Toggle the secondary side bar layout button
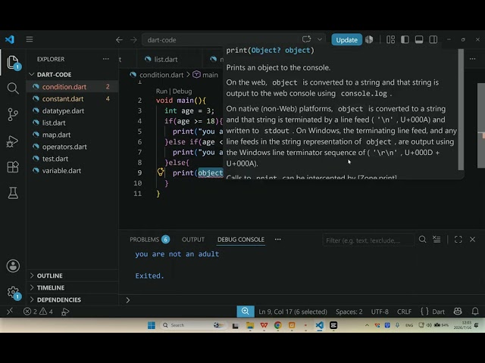 coord(433,39)
